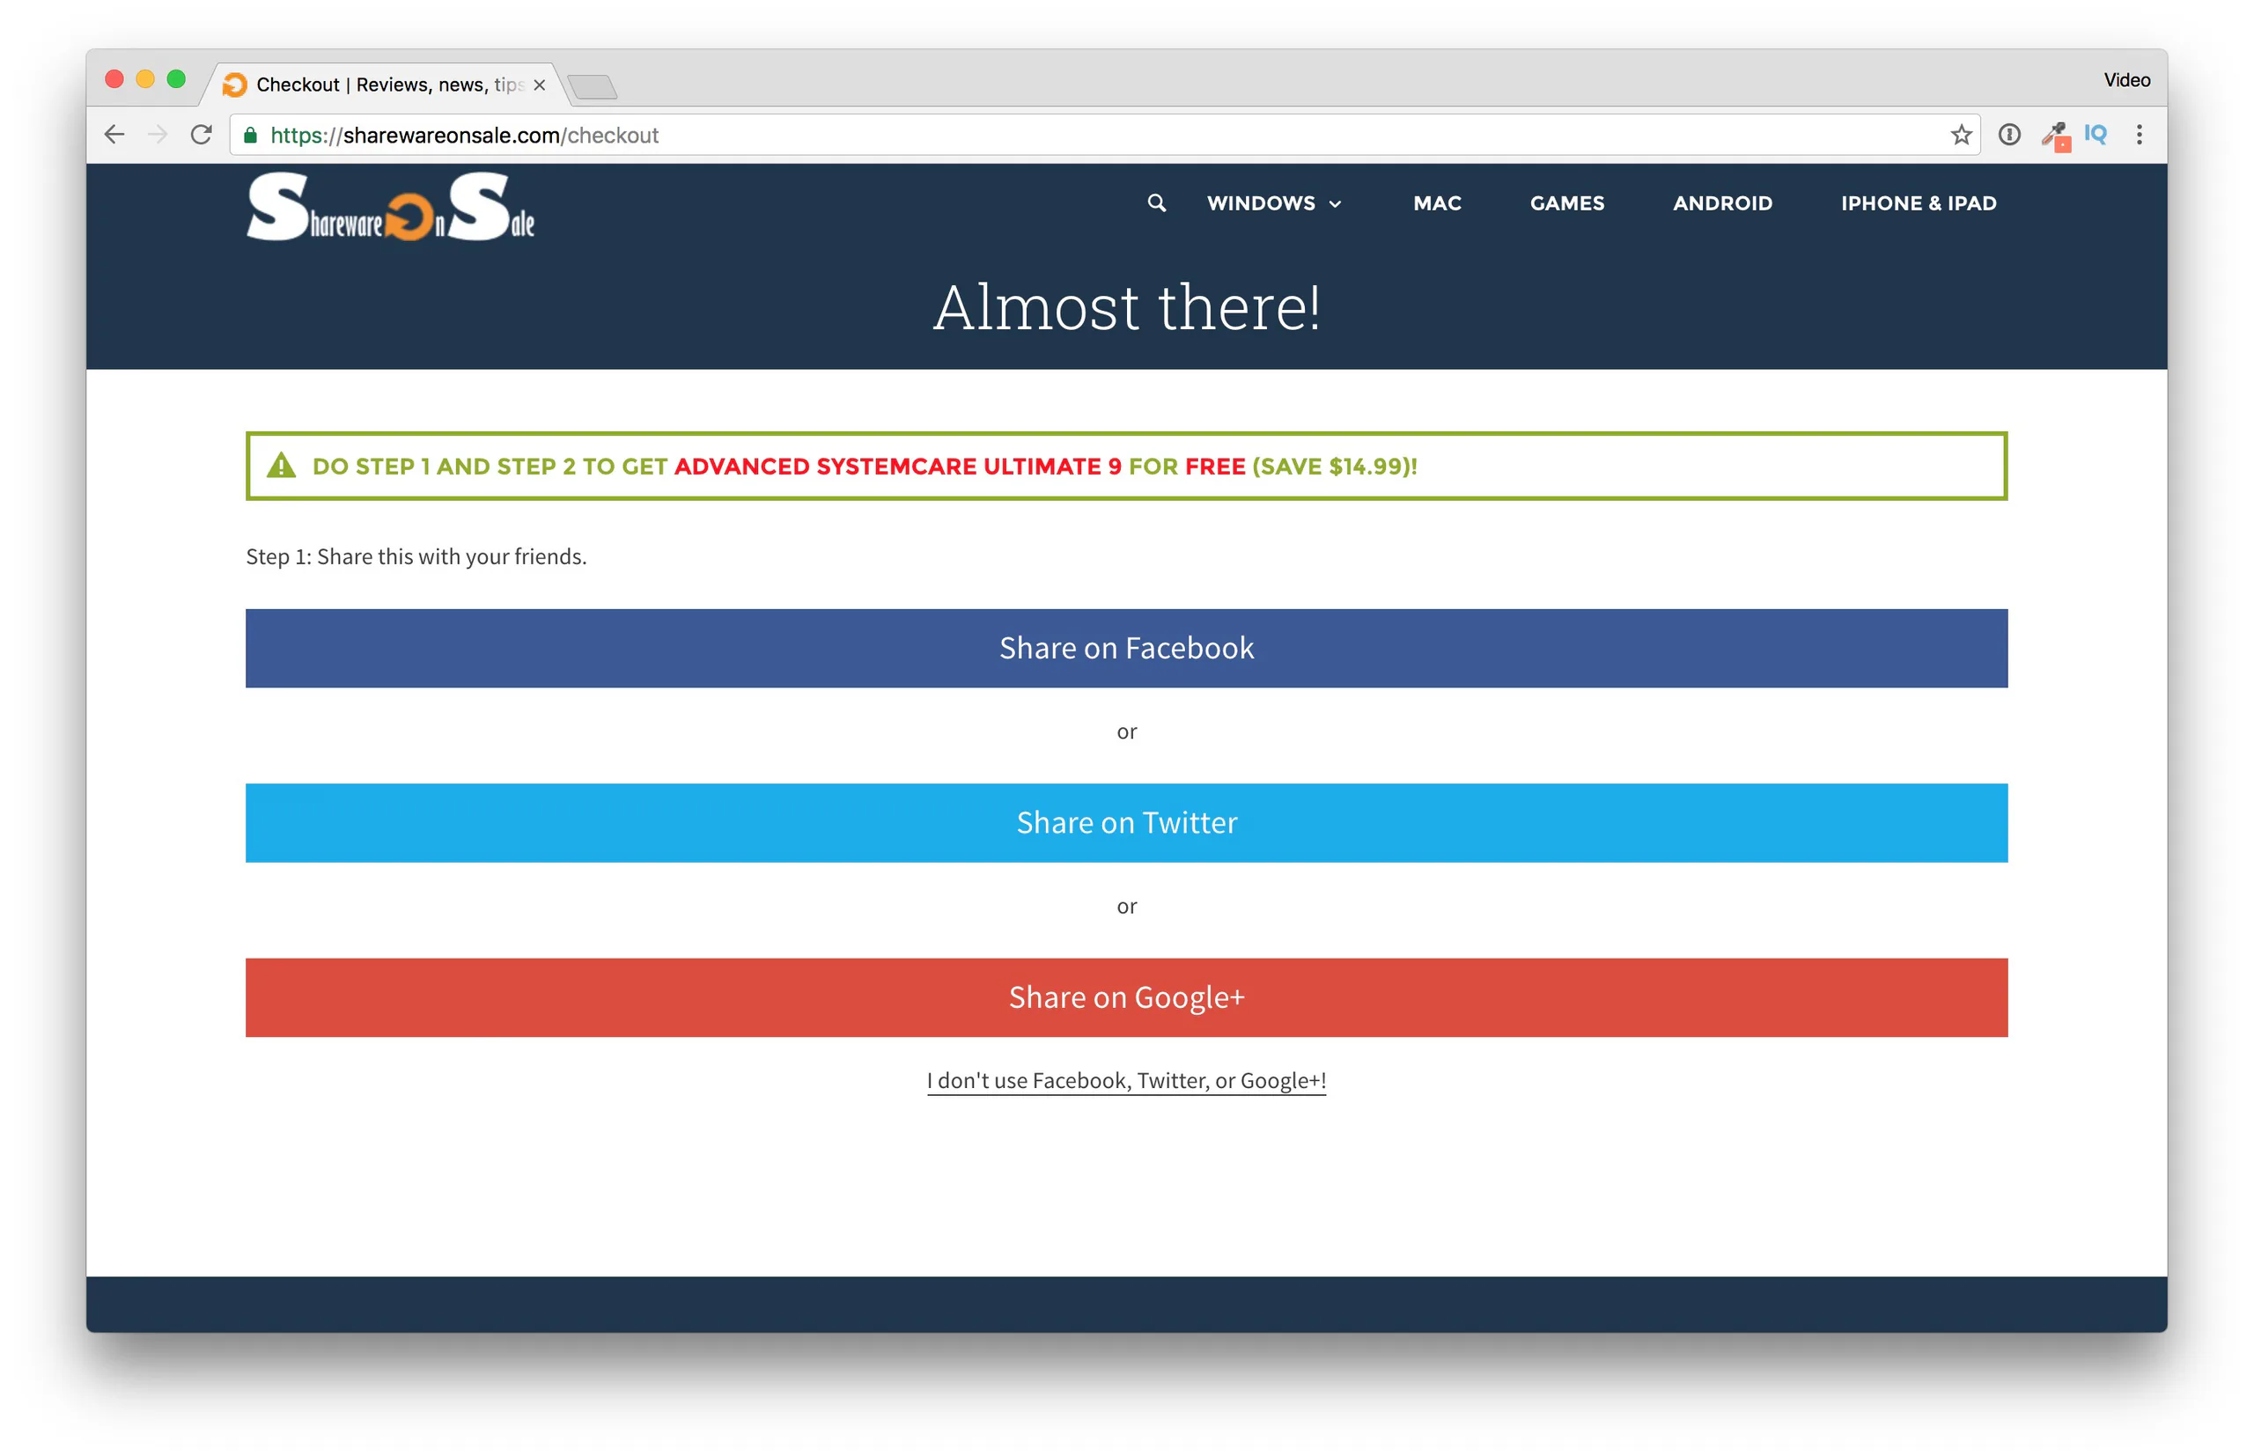2254x1456 pixels.
Task: Open the Android navigation item
Action: click(x=1723, y=203)
